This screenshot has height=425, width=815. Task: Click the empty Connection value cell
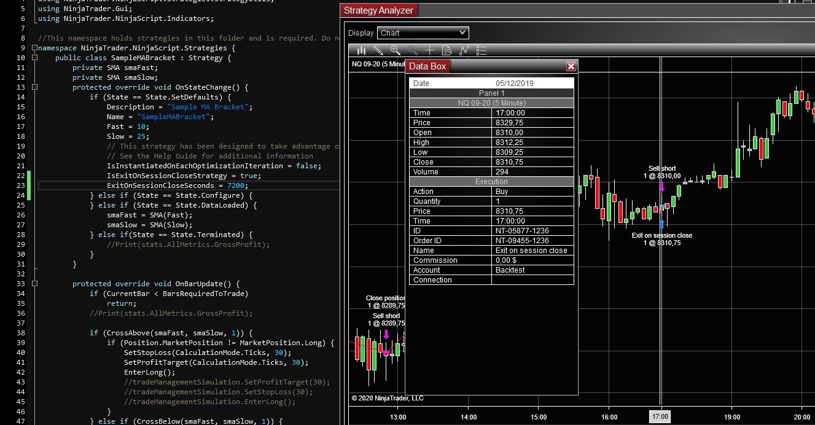coord(532,280)
